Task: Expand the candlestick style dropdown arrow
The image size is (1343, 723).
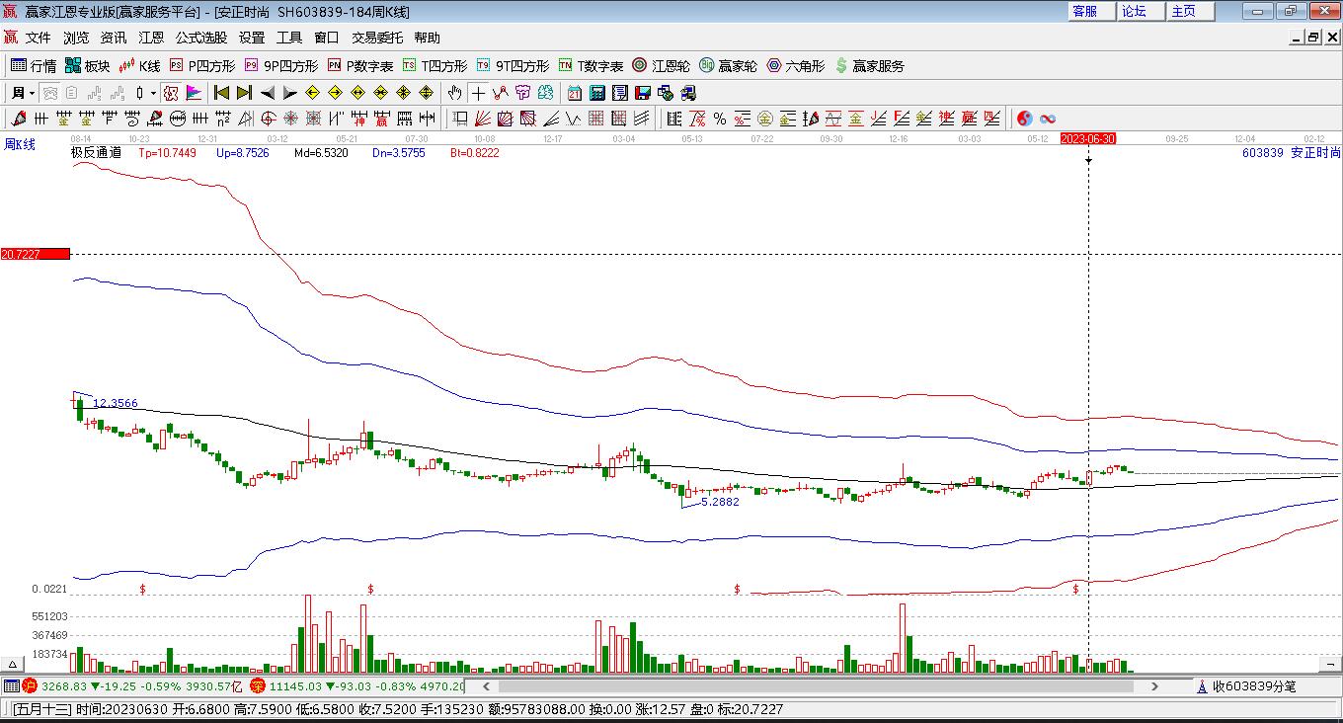Action: (153, 93)
